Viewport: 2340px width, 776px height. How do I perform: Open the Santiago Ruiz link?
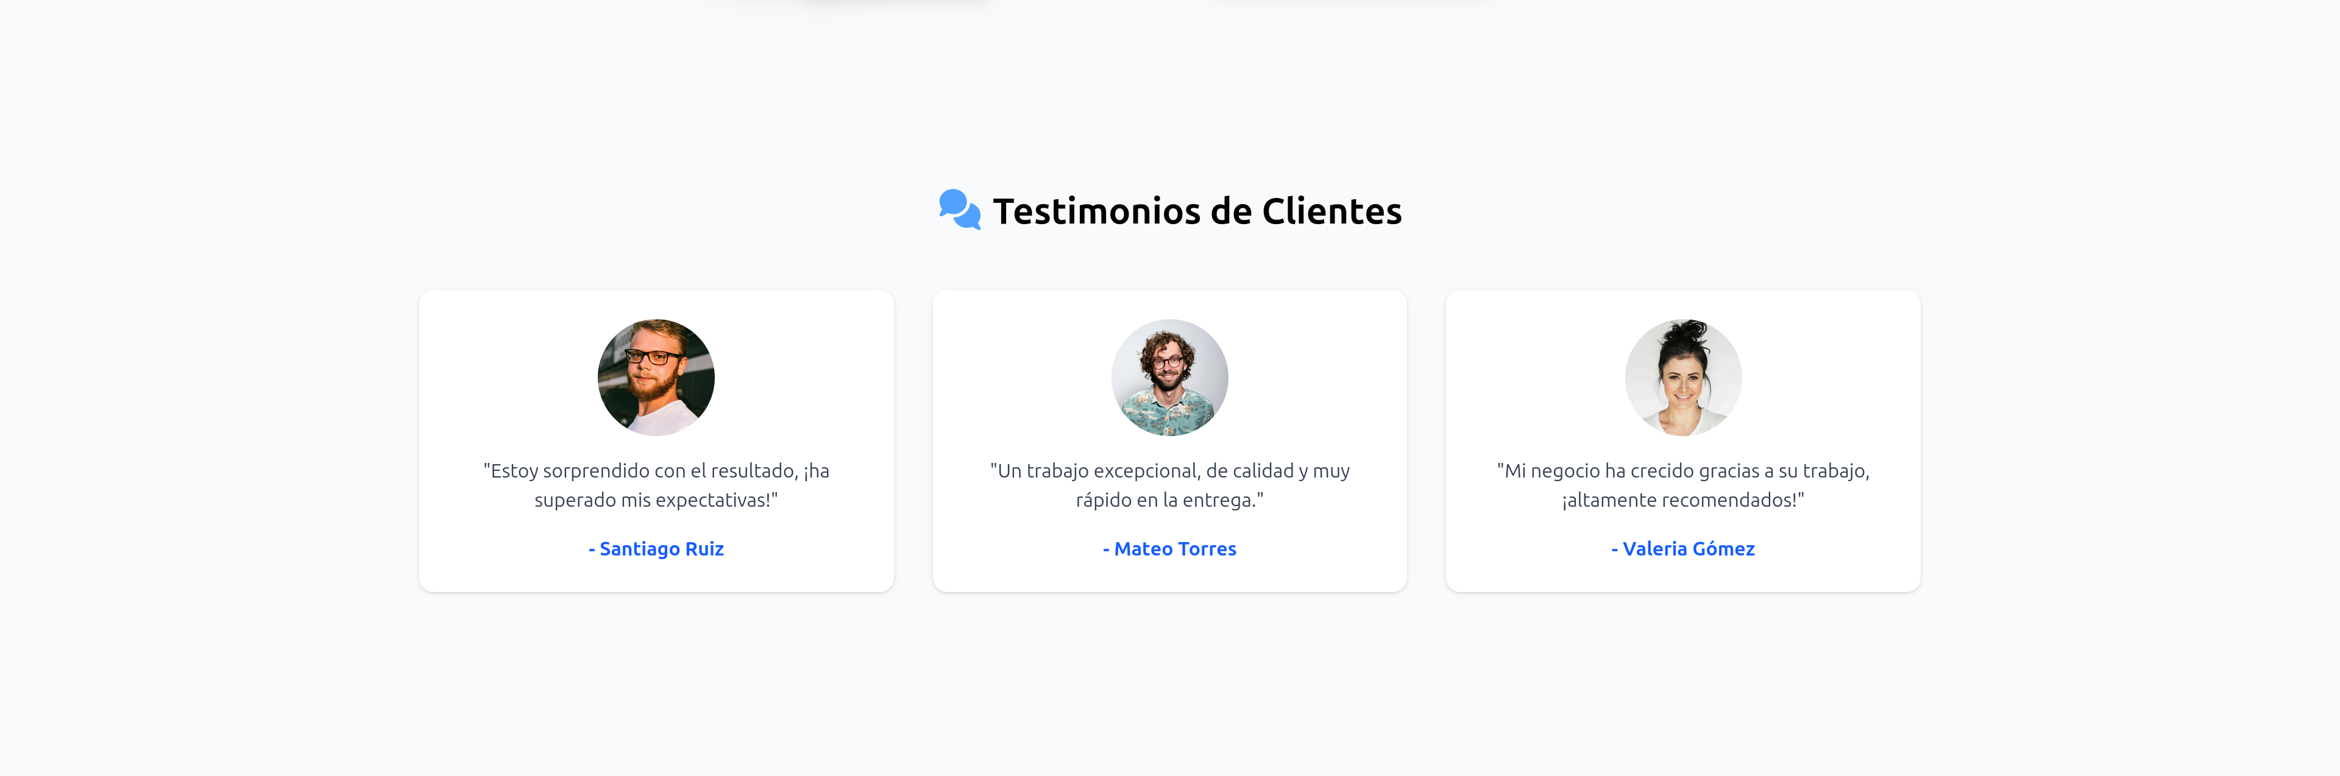[x=657, y=548]
